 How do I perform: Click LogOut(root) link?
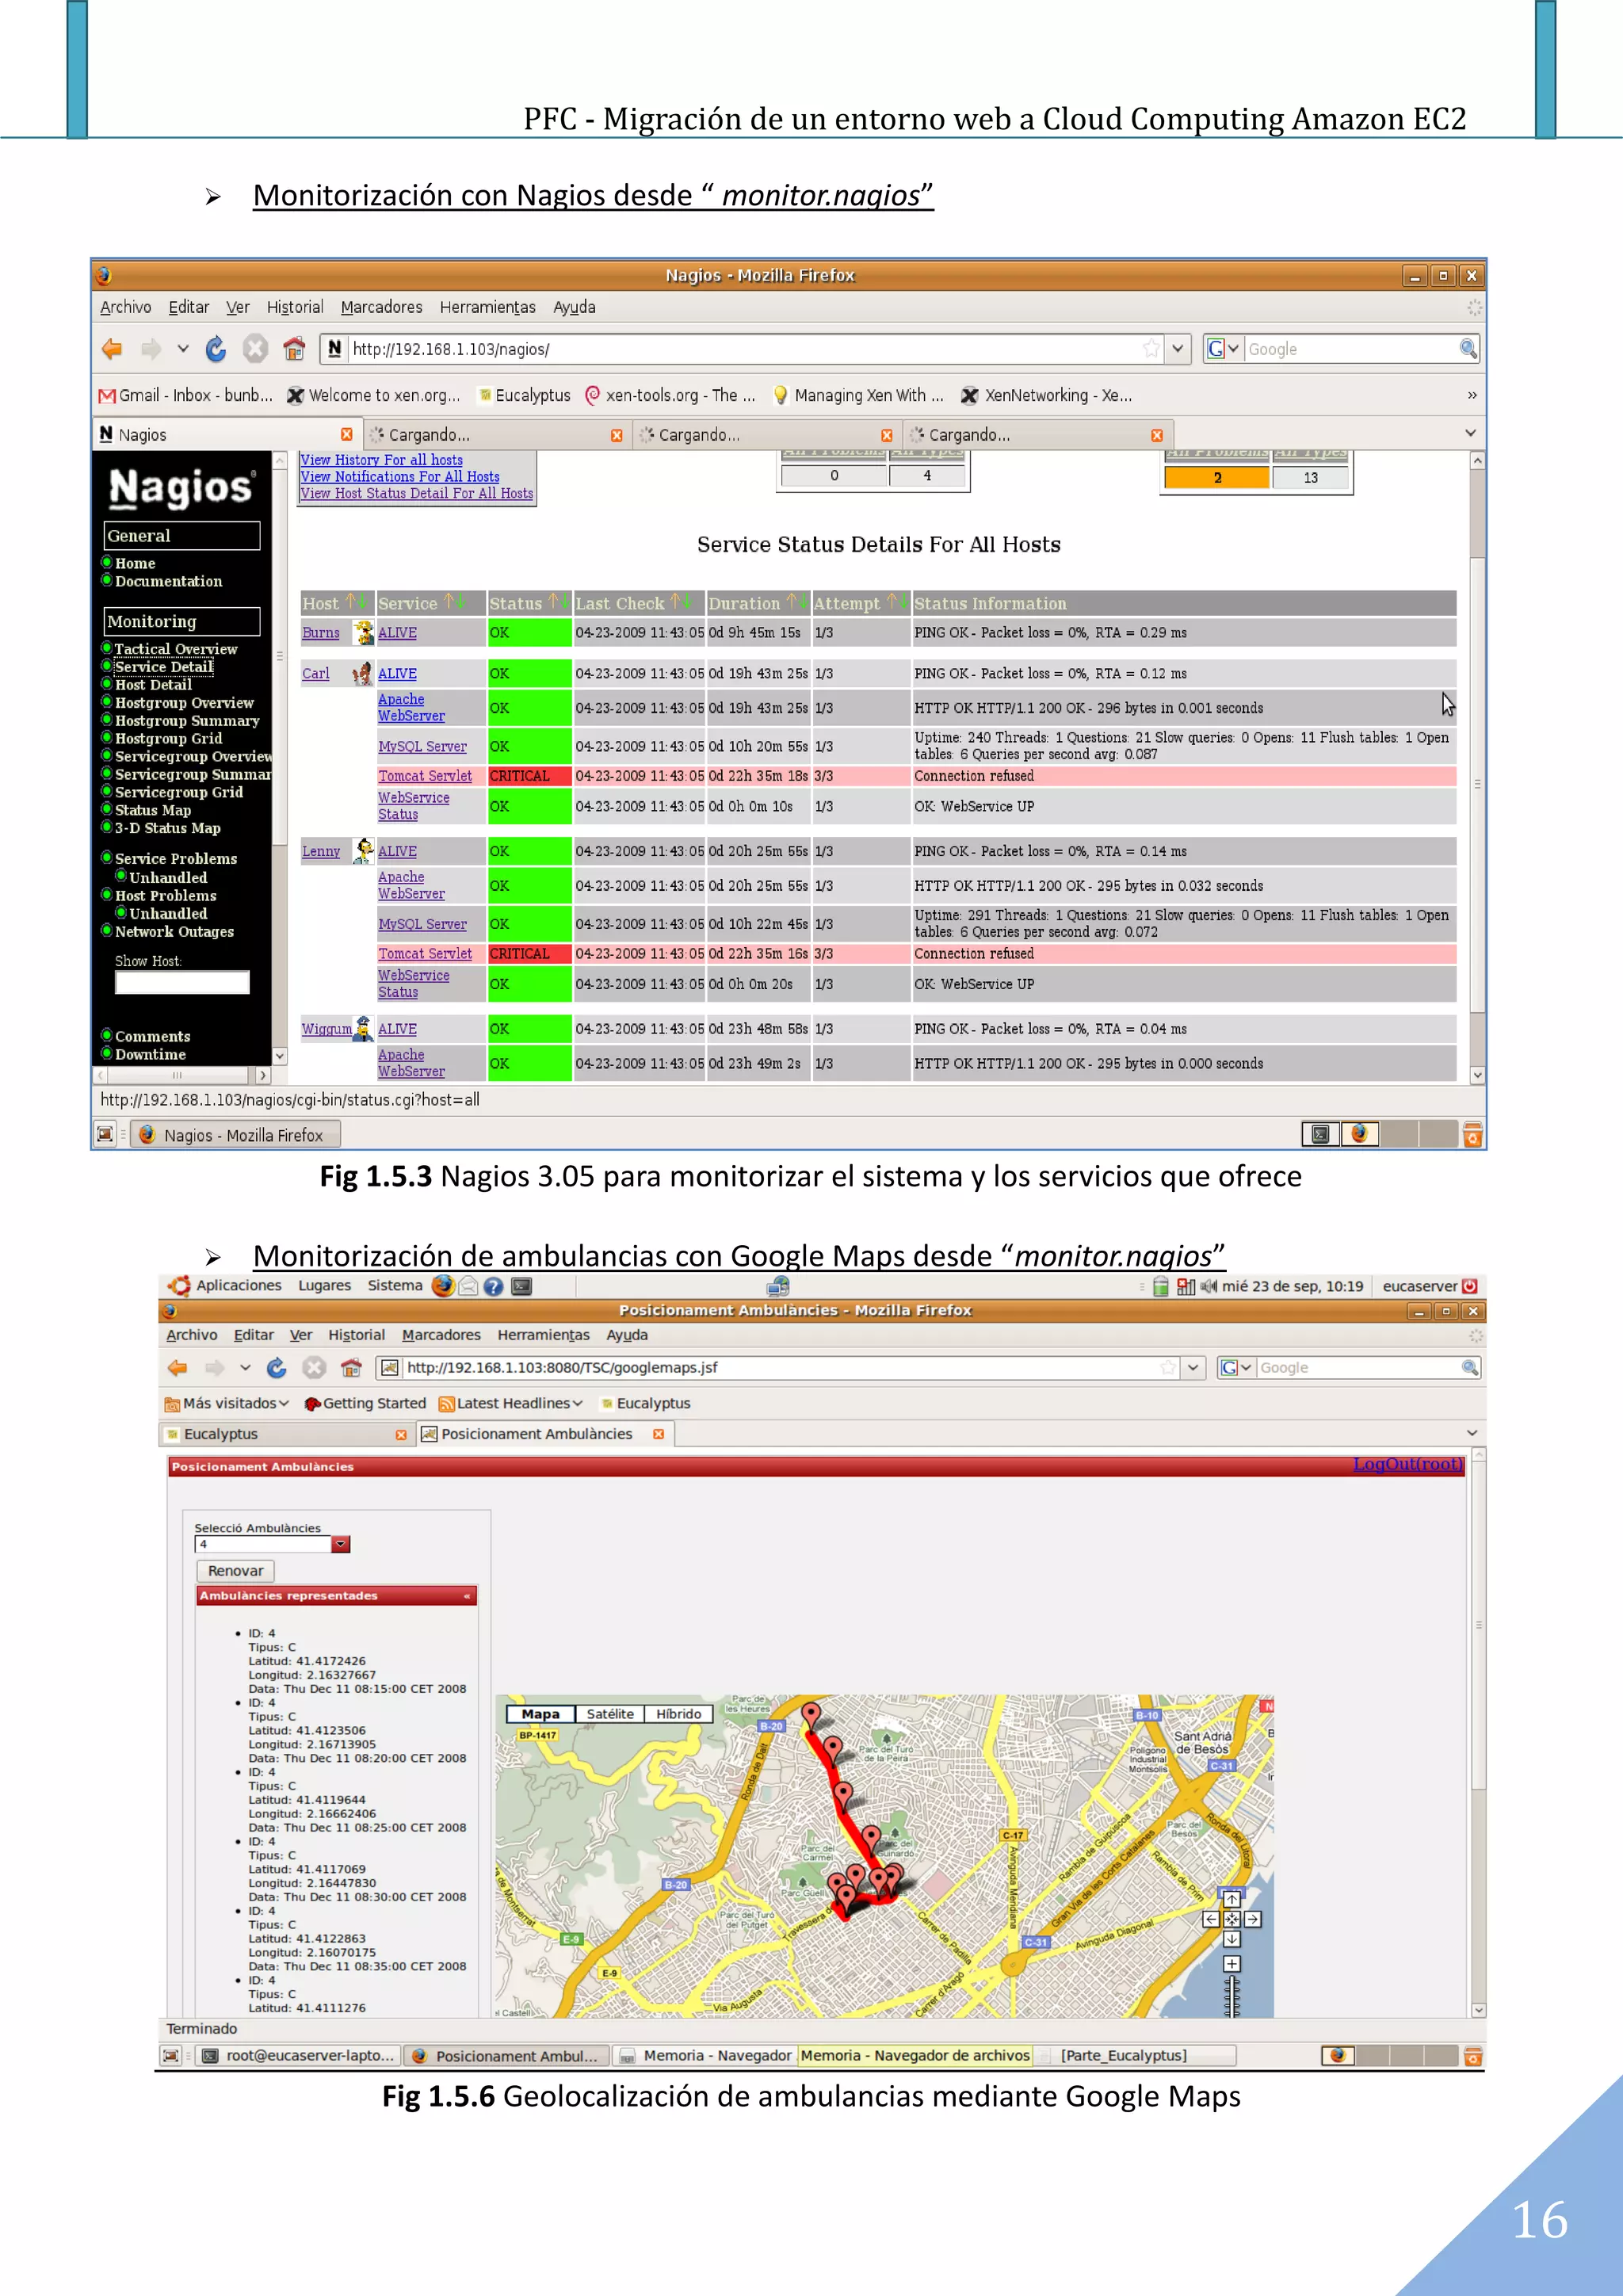1408,1464
